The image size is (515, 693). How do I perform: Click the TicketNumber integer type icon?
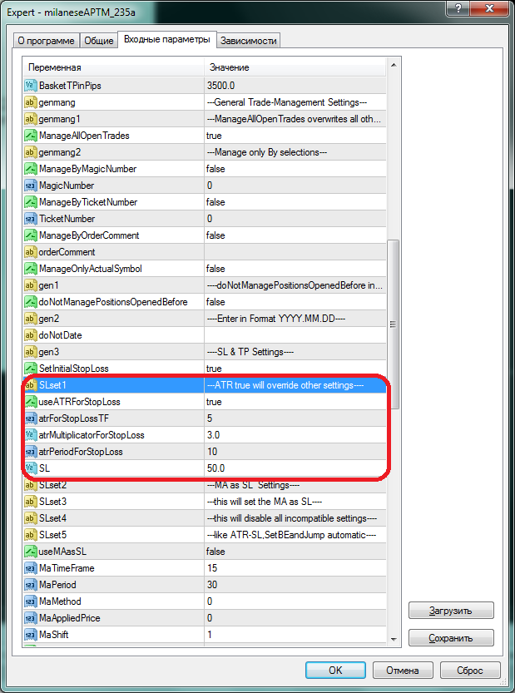pyautogui.click(x=31, y=219)
